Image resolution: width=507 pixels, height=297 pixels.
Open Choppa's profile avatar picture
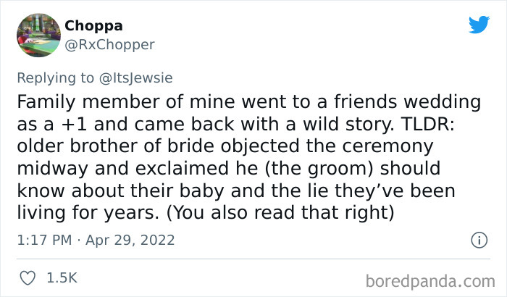pyautogui.click(x=38, y=35)
